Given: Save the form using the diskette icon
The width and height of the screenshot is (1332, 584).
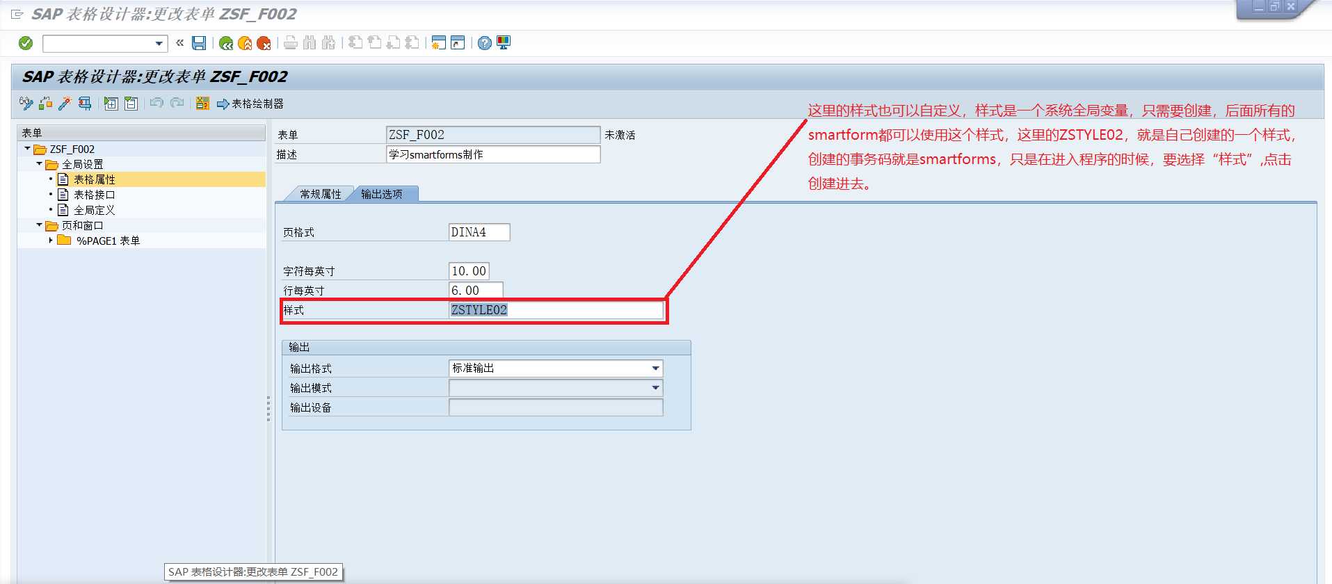Looking at the screenshot, I should point(199,43).
